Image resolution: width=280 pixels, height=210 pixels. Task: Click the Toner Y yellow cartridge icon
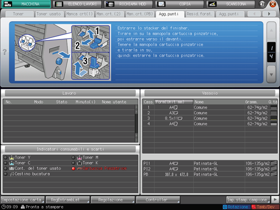pyautogui.click(x=11, y=157)
